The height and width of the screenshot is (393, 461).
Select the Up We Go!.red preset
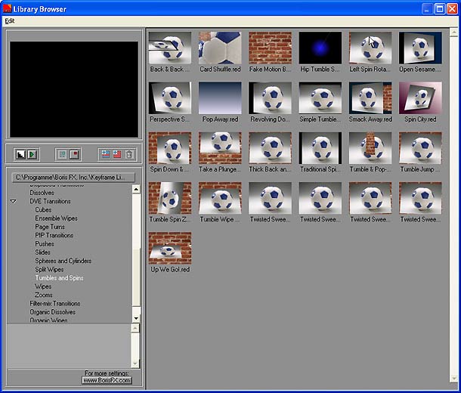[x=170, y=249]
